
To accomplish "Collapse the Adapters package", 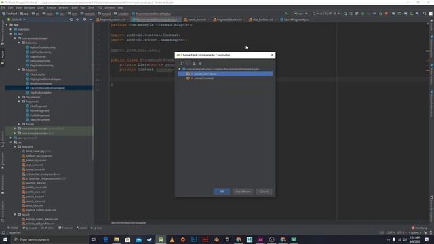I will coord(19,70).
